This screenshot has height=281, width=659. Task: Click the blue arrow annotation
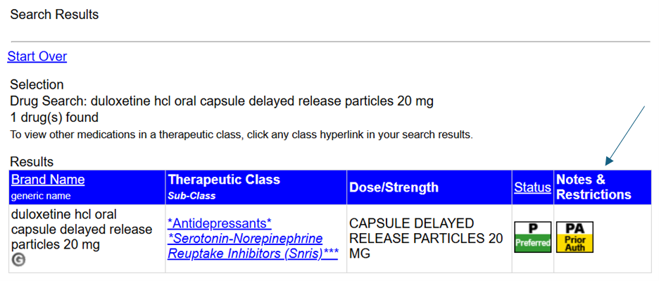(625, 135)
